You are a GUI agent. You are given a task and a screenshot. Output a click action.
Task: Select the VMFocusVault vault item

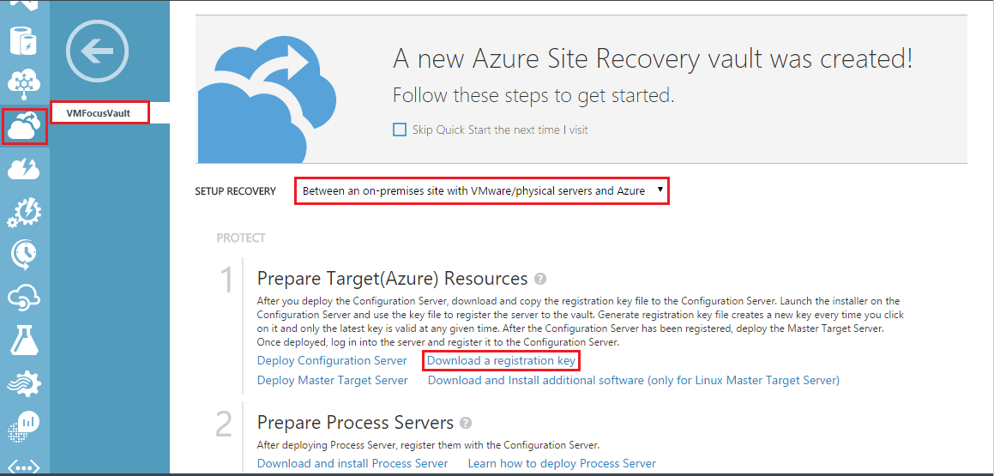(99, 112)
